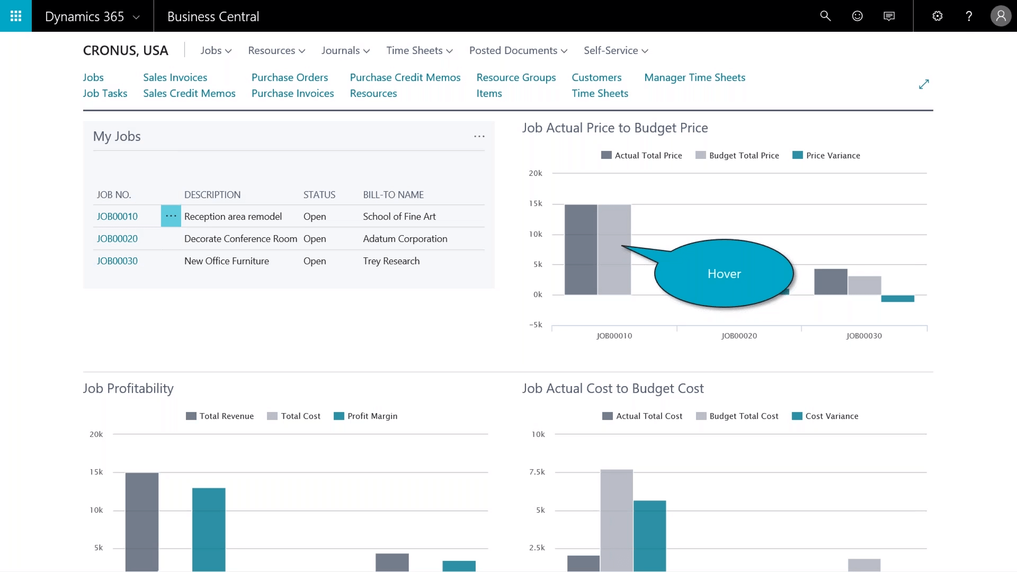Open job JOB00030
The image size is (1017, 572).
pyautogui.click(x=117, y=261)
